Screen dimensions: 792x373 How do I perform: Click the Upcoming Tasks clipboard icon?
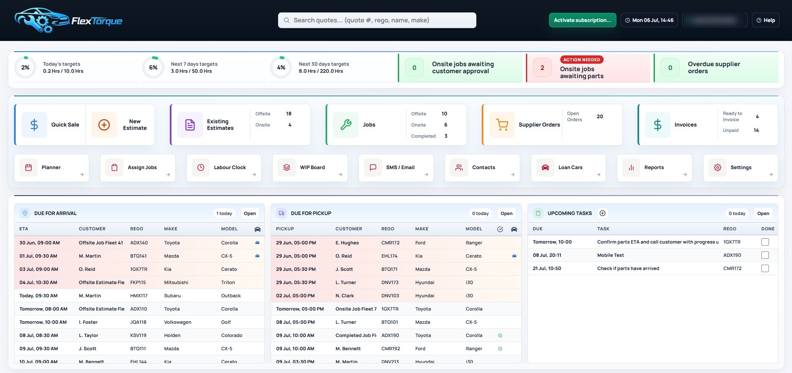click(x=538, y=213)
